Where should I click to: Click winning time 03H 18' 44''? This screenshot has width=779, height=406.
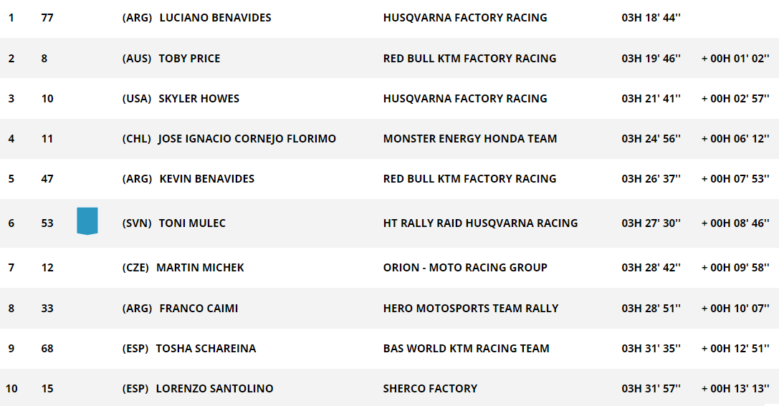(651, 18)
